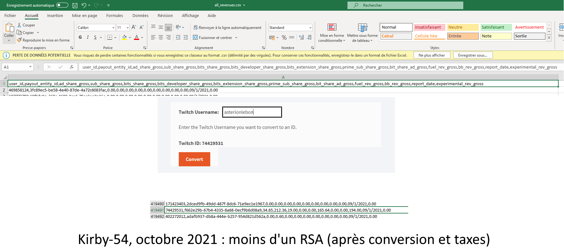Increase the cell indent

(186, 37)
